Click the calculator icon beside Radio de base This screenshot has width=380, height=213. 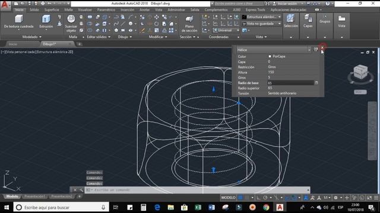click(x=316, y=83)
